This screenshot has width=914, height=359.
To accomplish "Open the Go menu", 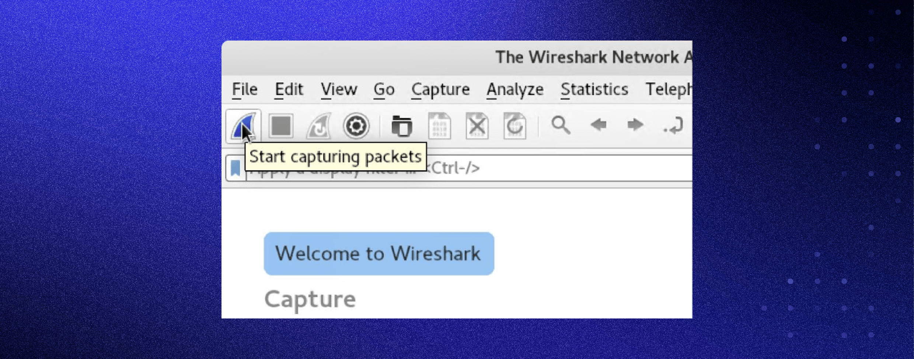I will (384, 90).
